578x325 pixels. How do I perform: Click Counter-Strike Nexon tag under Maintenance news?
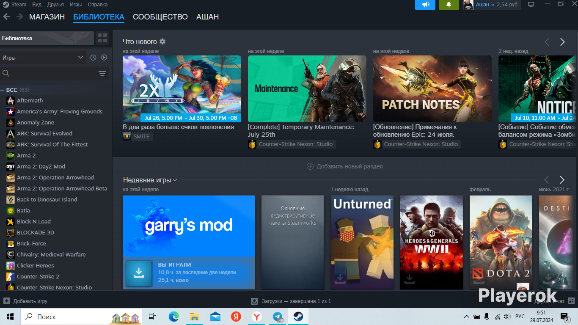tap(292, 144)
